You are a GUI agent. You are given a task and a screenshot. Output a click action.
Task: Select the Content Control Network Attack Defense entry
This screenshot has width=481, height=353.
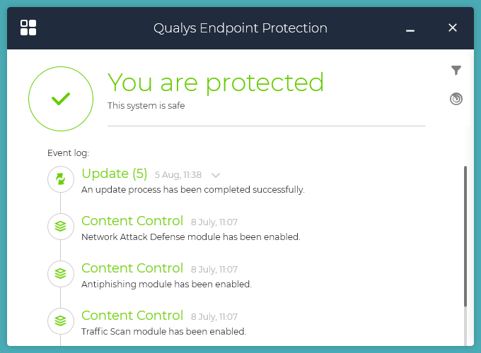(132, 221)
